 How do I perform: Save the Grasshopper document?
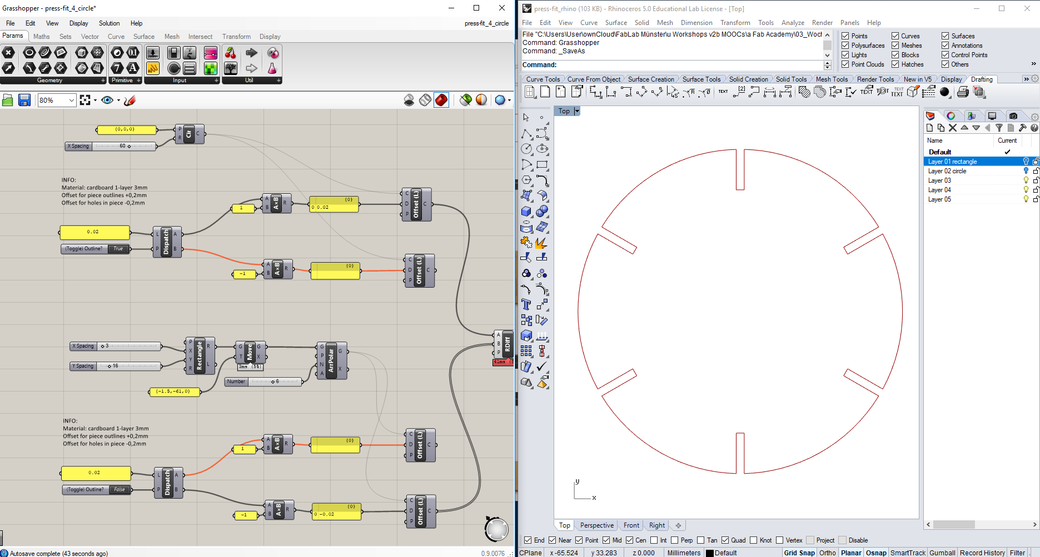pyautogui.click(x=24, y=100)
